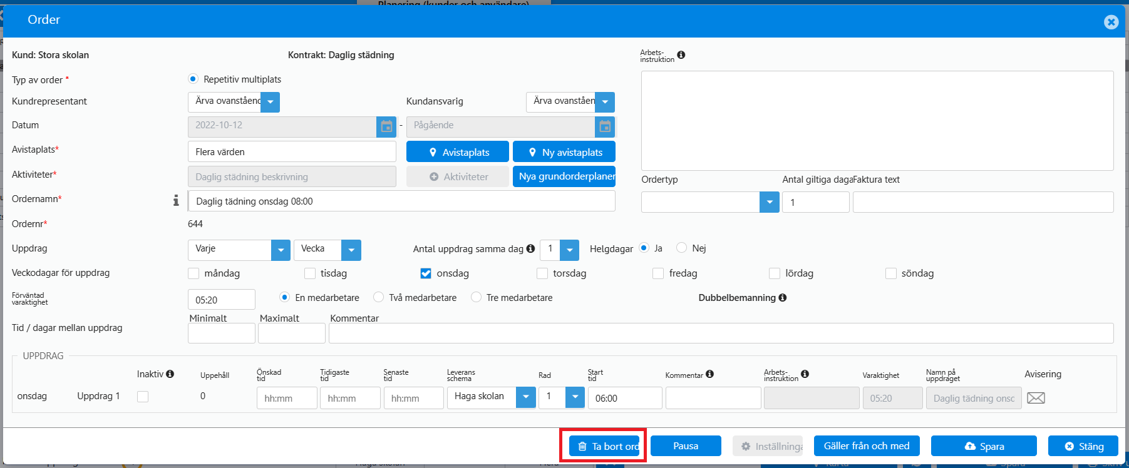Choose Två medarbetare option
Viewport: 1129px width, 468px height.
click(378, 297)
